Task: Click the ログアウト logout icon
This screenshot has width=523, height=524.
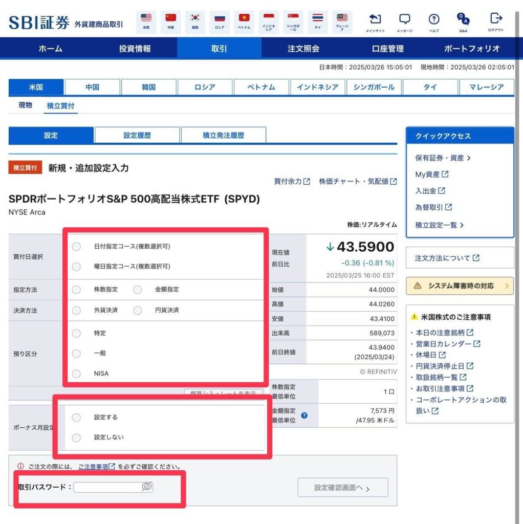Action: click(x=496, y=22)
